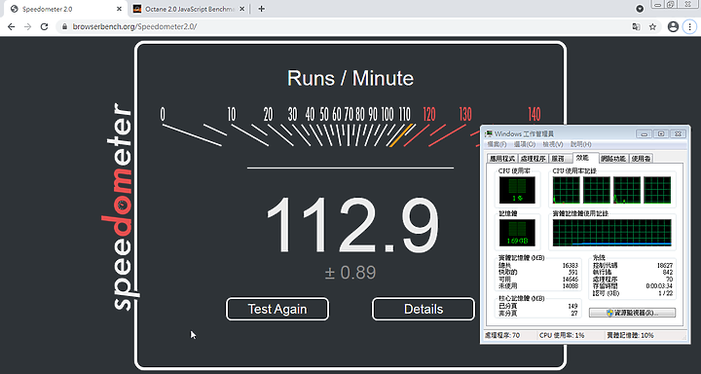Click status bar CPU 使用率: 1%

pos(562,335)
